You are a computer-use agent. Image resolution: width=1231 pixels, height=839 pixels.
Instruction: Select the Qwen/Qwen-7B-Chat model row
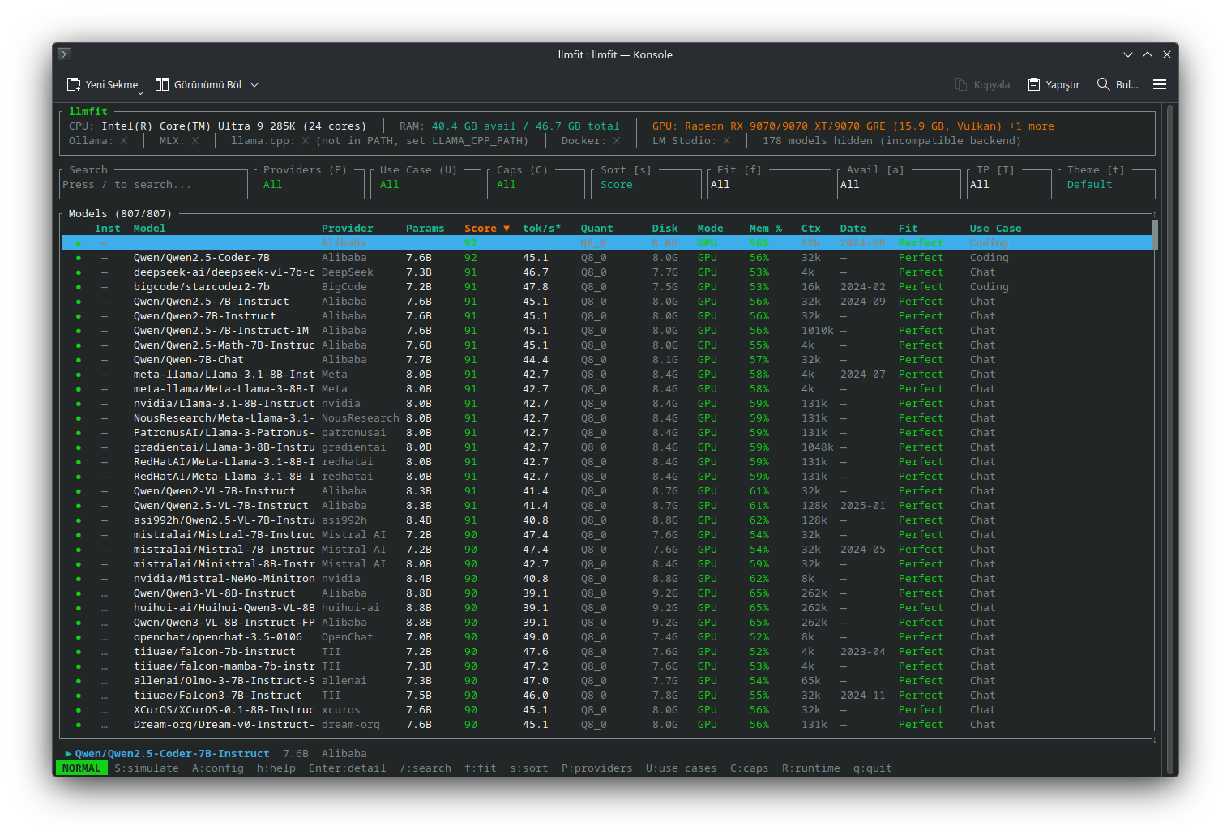pyautogui.click(x=607, y=360)
